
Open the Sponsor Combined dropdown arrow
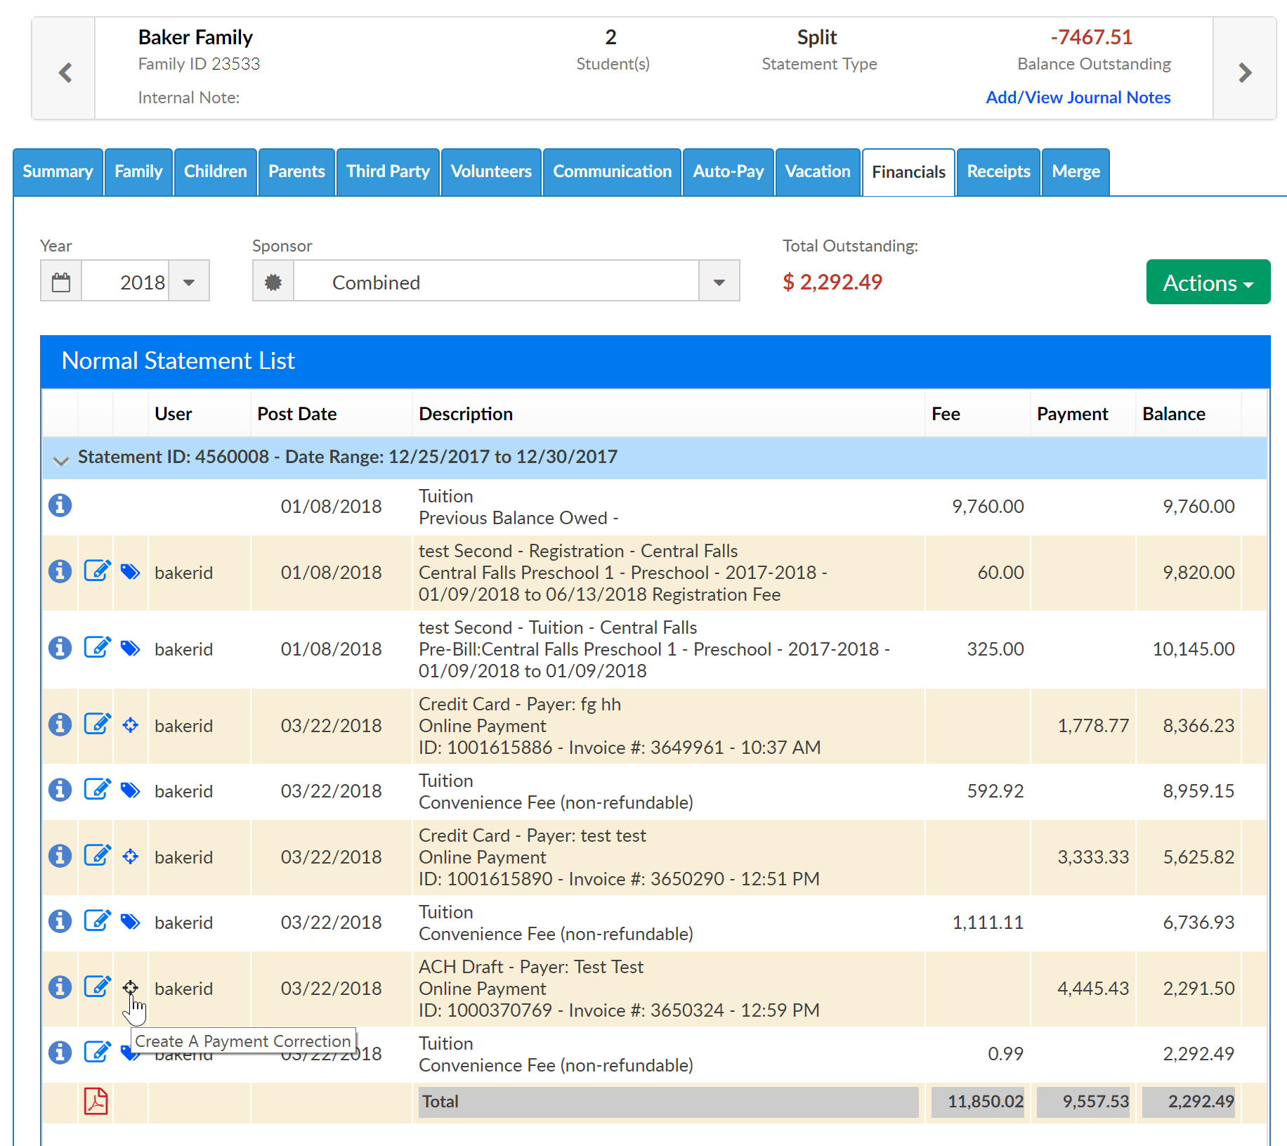(719, 282)
